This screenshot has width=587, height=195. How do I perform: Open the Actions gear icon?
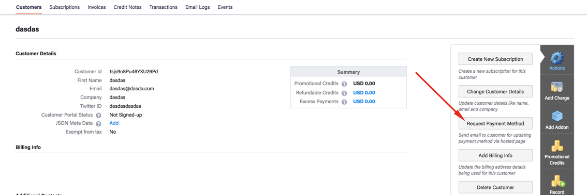(x=557, y=58)
